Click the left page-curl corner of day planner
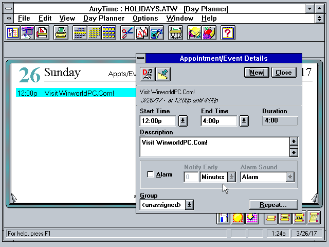This screenshot has height=247, width=329. coord(14,198)
